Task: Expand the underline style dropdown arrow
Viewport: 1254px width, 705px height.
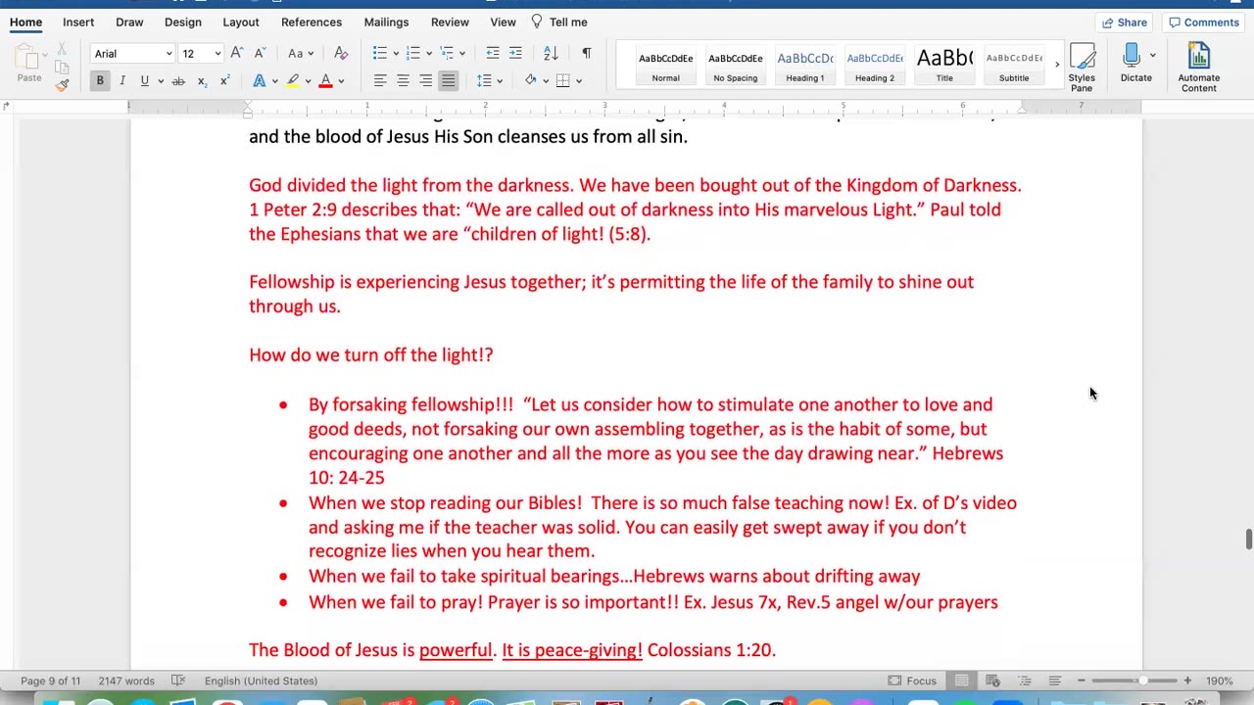Action: [x=160, y=81]
